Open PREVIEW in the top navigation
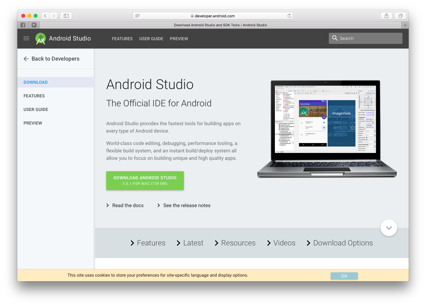The width and height of the screenshot is (426, 306). click(x=179, y=39)
